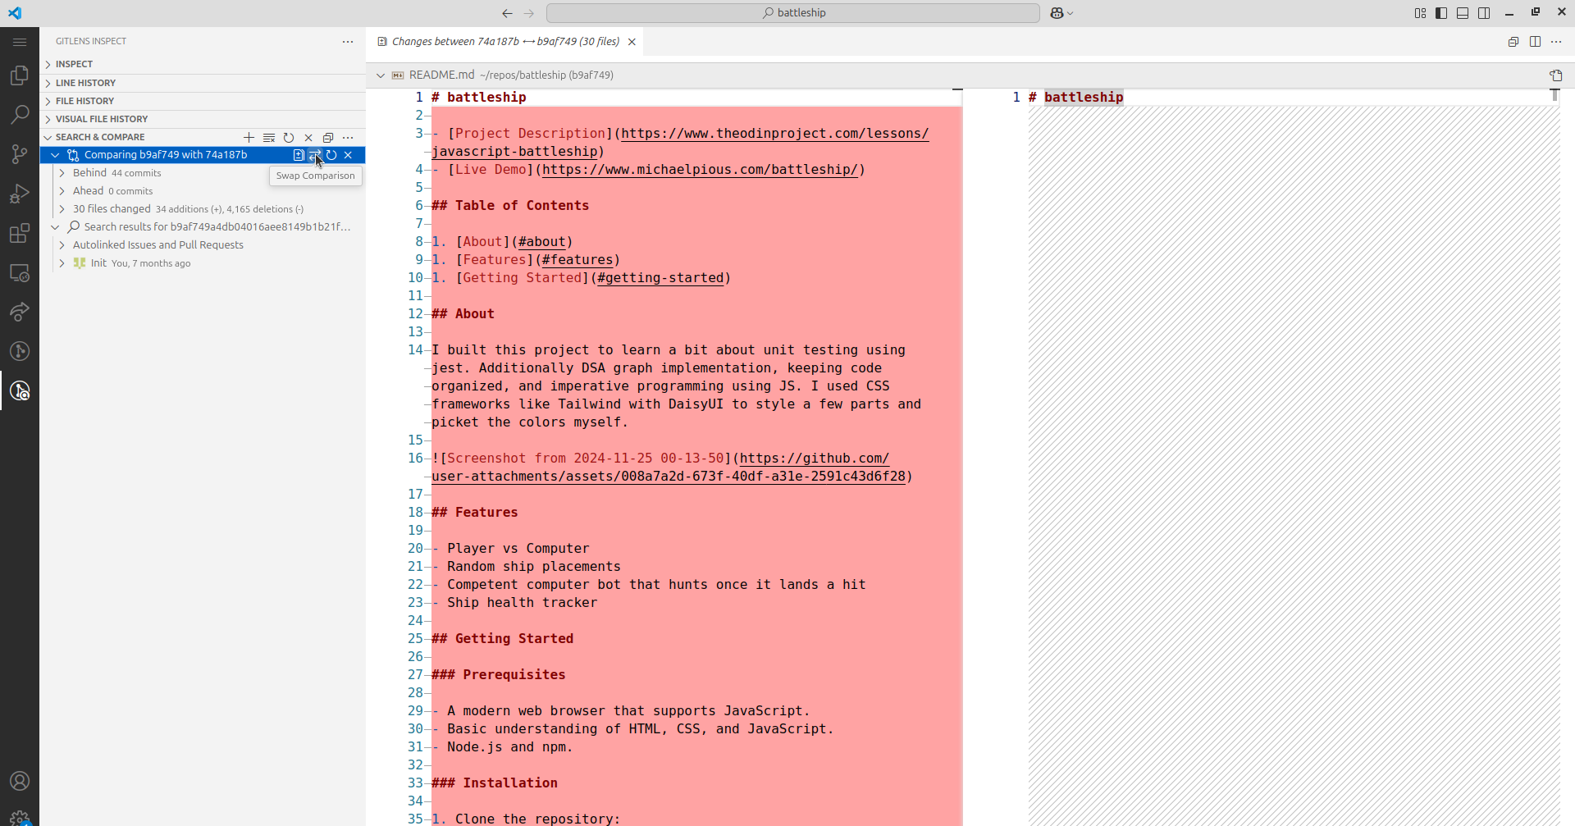This screenshot has height=826, width=1575.
Task: Click the battleship command center search box
Action: 792,13
